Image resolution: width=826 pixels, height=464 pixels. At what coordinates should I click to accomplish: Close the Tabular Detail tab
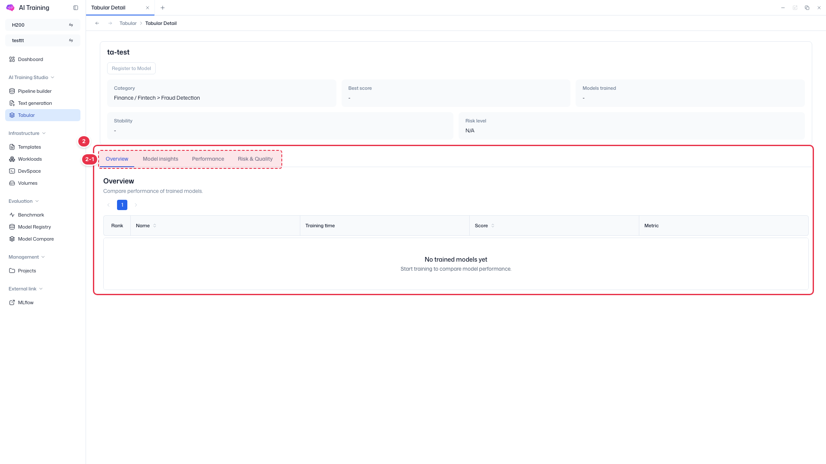point(148,8)
